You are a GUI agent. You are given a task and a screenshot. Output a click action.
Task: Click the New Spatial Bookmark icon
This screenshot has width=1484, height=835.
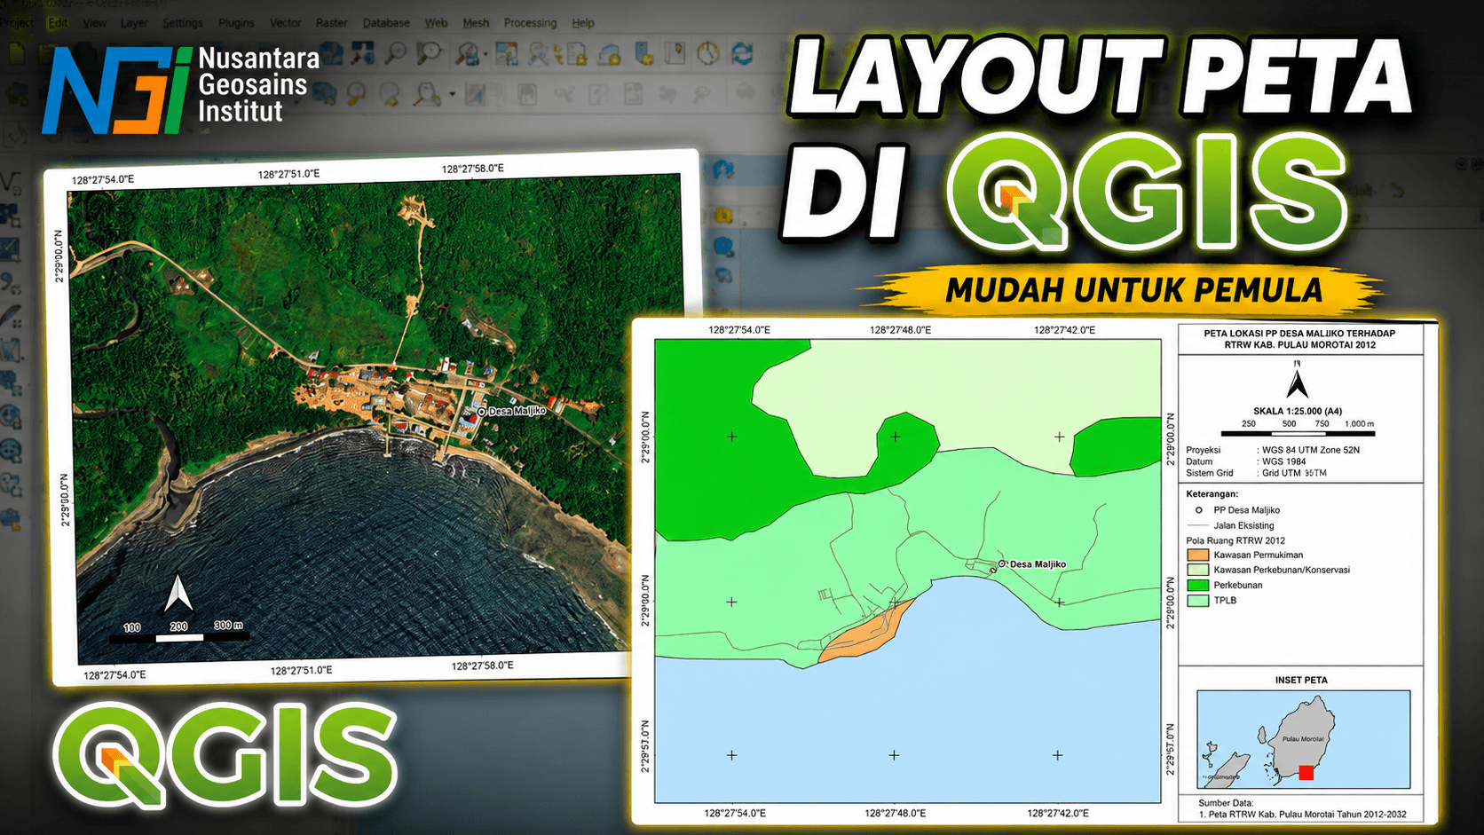644,54
